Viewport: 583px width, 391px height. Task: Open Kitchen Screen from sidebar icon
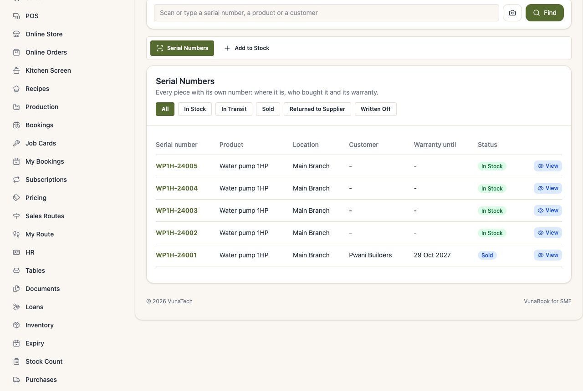coord(16,70)
